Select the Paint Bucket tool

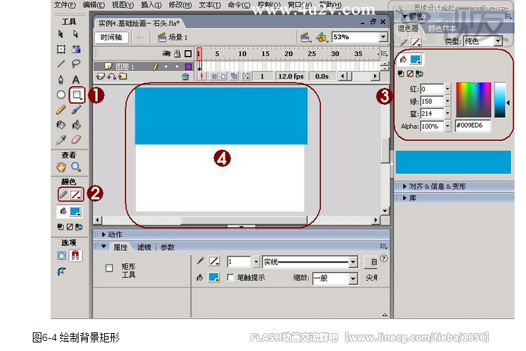pyautogui.click(x=76, y=125)
